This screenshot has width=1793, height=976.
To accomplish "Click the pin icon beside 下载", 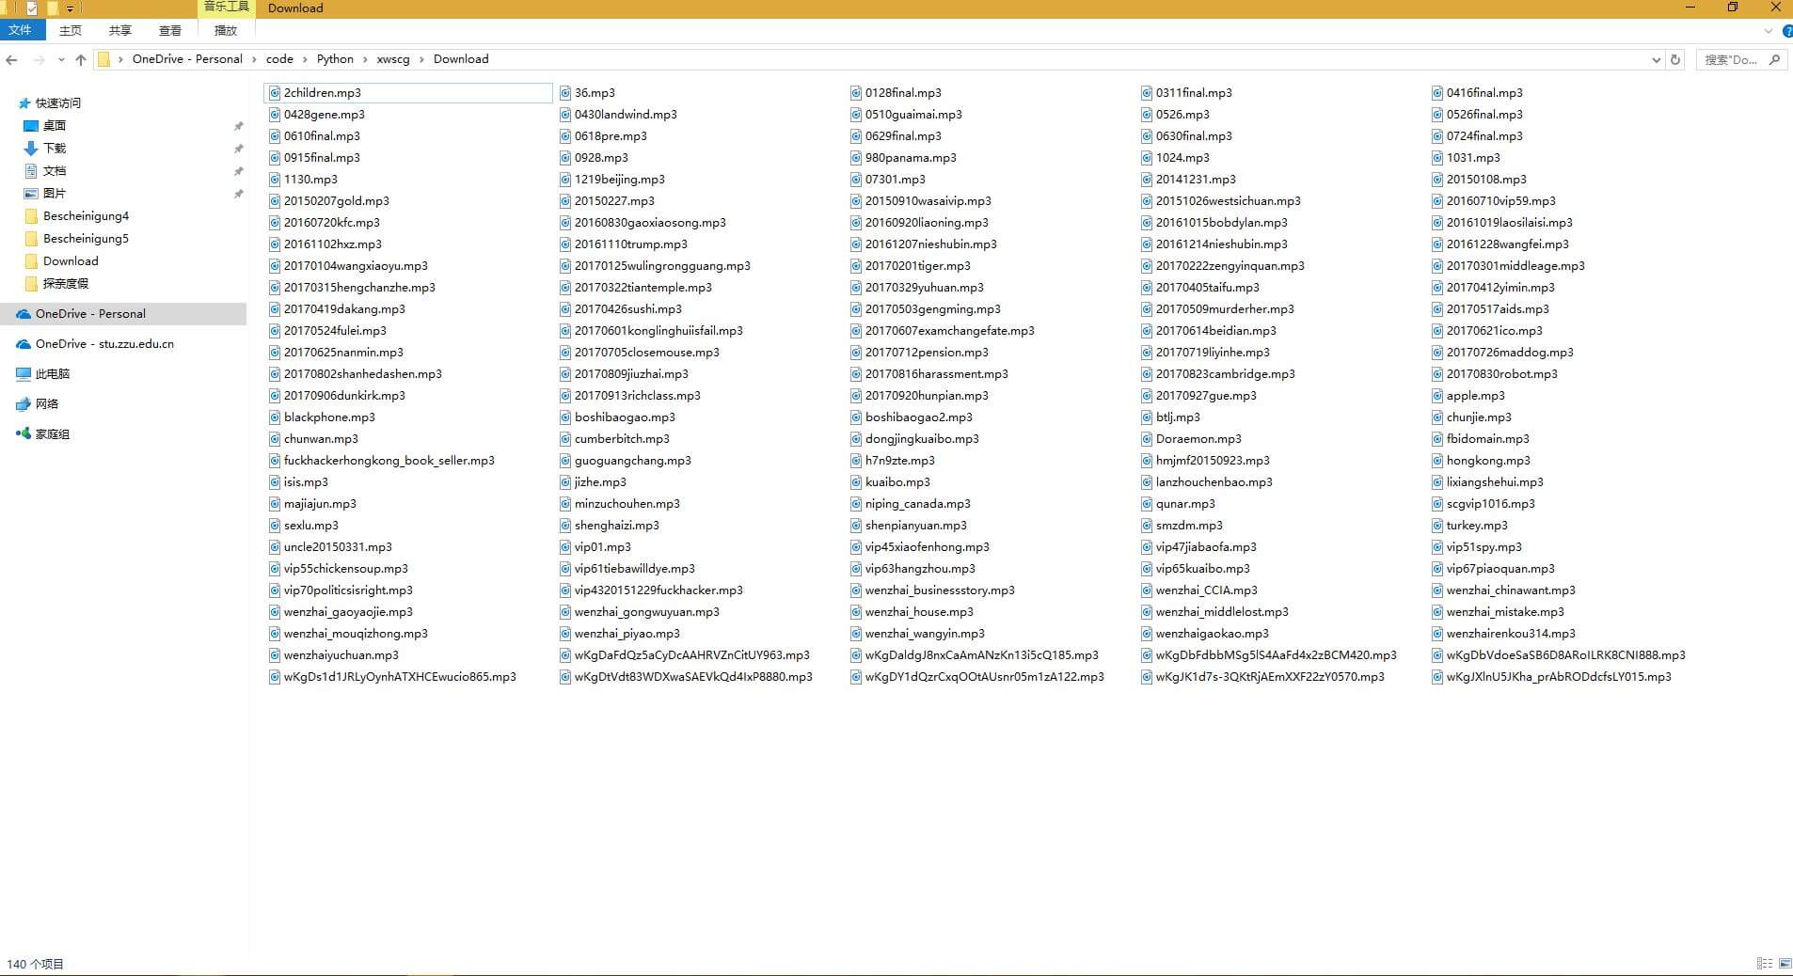I will point(238,149).
